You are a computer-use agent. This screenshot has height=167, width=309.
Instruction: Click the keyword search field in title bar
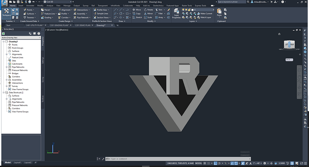coord(232,2)
